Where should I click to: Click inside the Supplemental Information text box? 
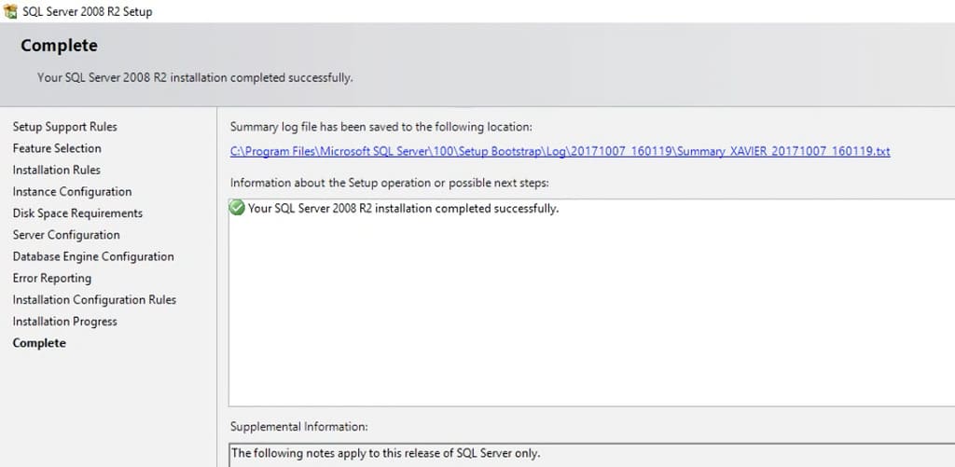[x=591, y=455]
